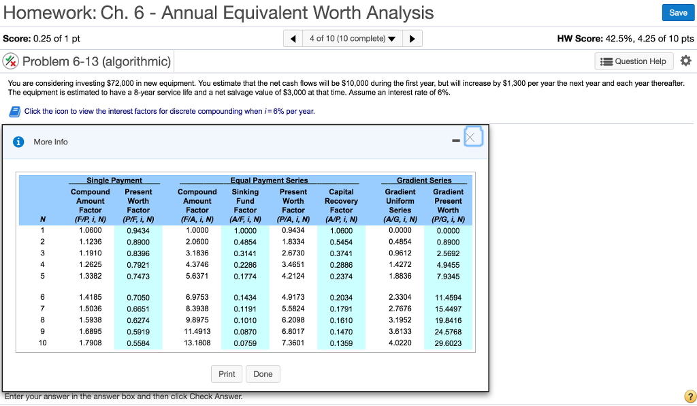697x406 pixels.
Task: Click the blue interest factors document icon
Action: (x=14, y=110)
